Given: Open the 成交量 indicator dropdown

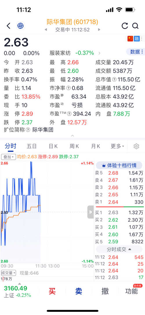Looking at the screenshot, I should pos(8,273).
